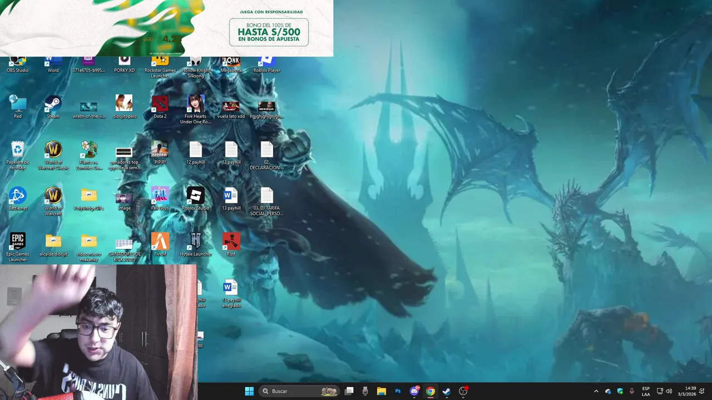Select the 12 payhill text file
The width and height of the screenshot is (712, 400).
195,153
